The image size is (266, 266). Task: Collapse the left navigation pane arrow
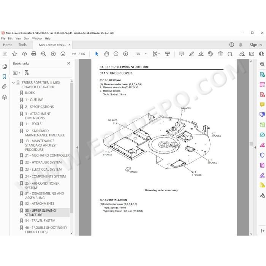click(x=77, y=147)
